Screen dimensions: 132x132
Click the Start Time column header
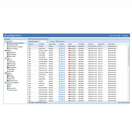(x=93, y=44)
